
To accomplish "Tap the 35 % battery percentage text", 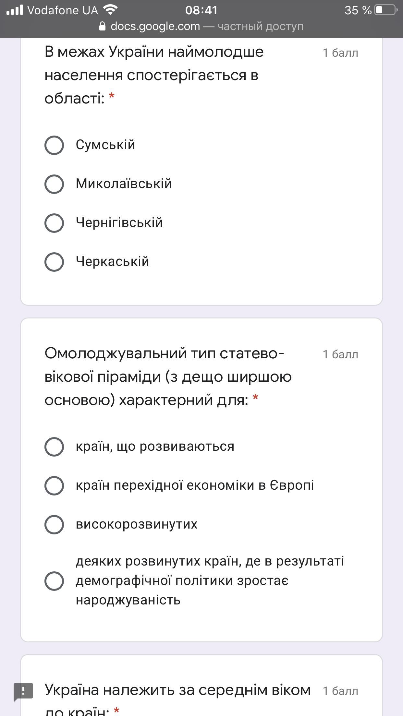I will coord(358,10).
